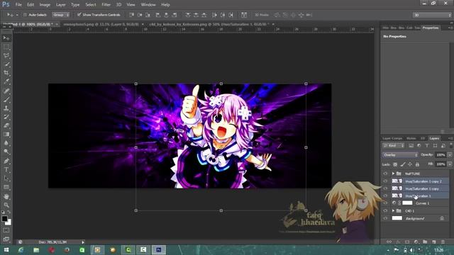
Task: Click the Opacity value field
Action: click(x=441, y=155)
